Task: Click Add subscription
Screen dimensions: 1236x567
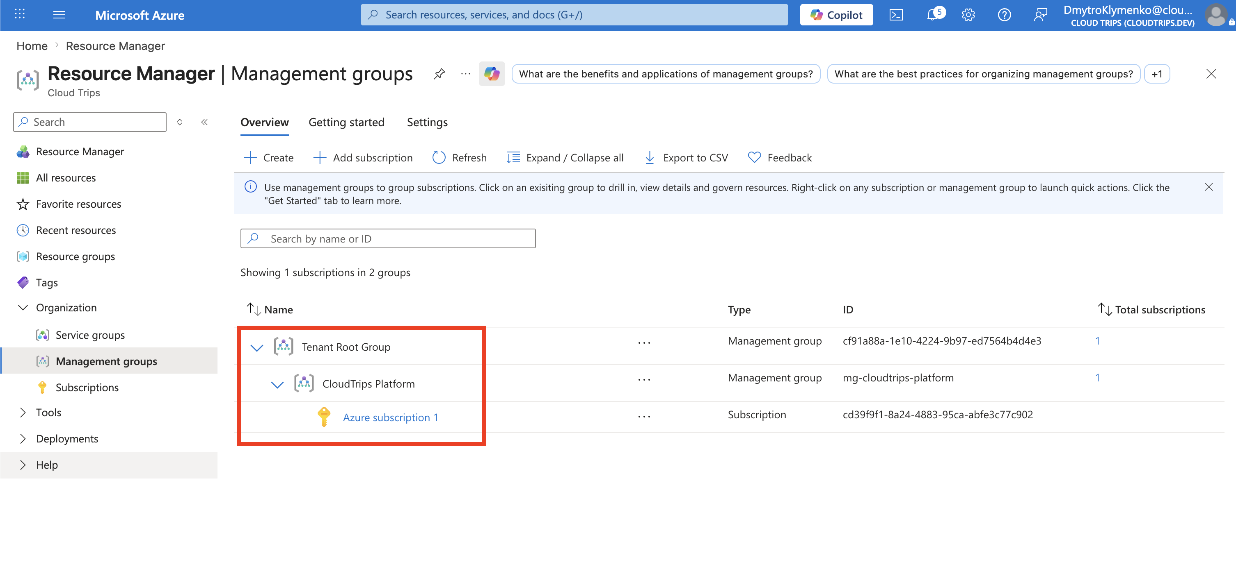Action: pos(363,158)
